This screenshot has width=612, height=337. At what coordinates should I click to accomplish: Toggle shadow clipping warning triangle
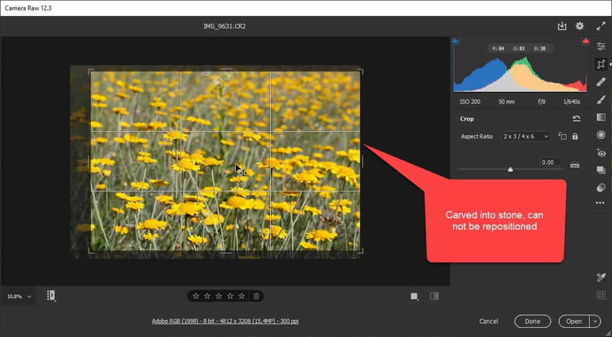455,40
